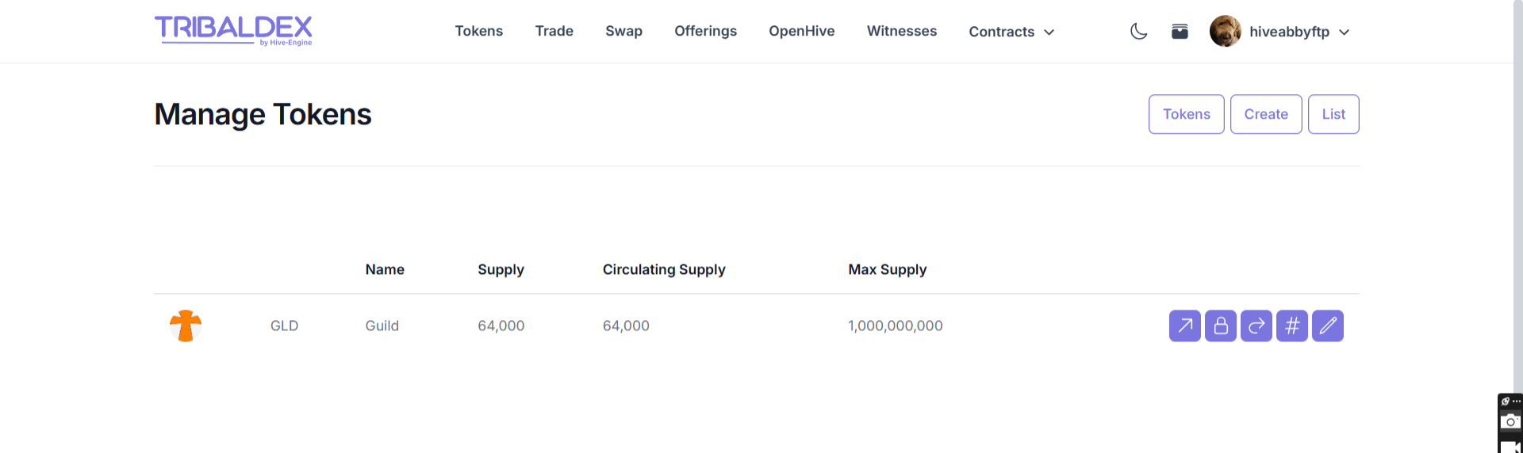Click the curved arrow icon in the GLD row

pos(1256,325)
